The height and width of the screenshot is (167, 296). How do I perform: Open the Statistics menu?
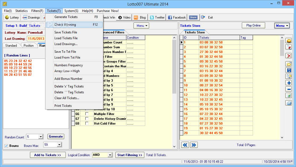click(x=21, y=11)
